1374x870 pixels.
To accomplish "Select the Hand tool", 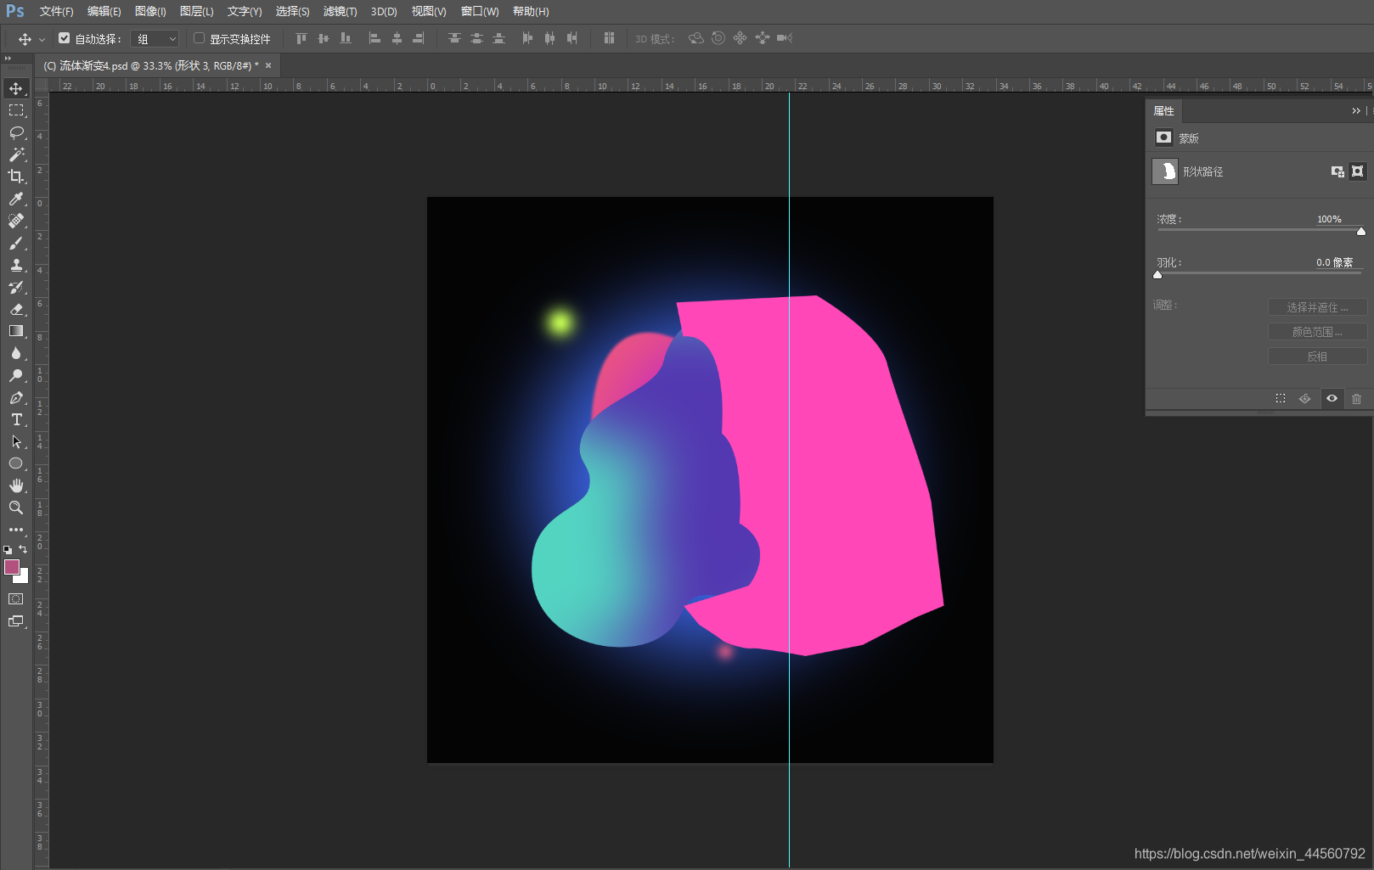I will [x=16, y=486].
